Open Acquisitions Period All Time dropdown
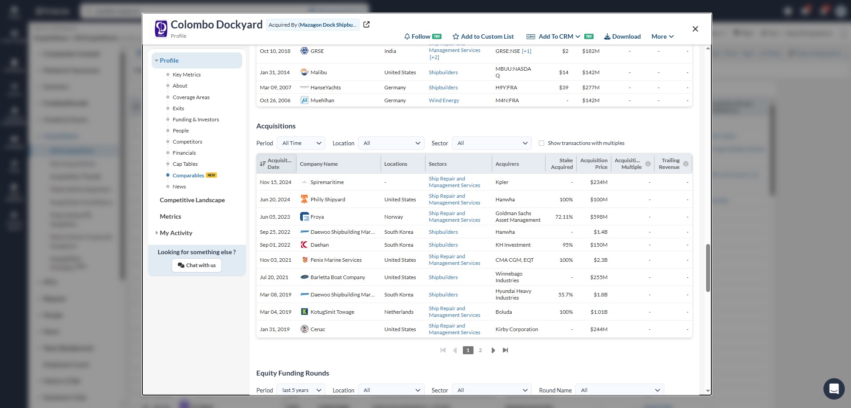 (301, 143)
